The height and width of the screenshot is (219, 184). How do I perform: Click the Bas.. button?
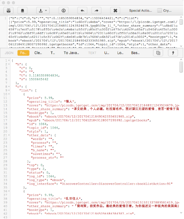coord(135,53)
